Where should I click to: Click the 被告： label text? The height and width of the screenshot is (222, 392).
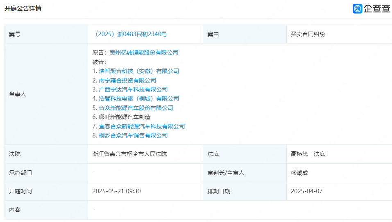[99, 62]
